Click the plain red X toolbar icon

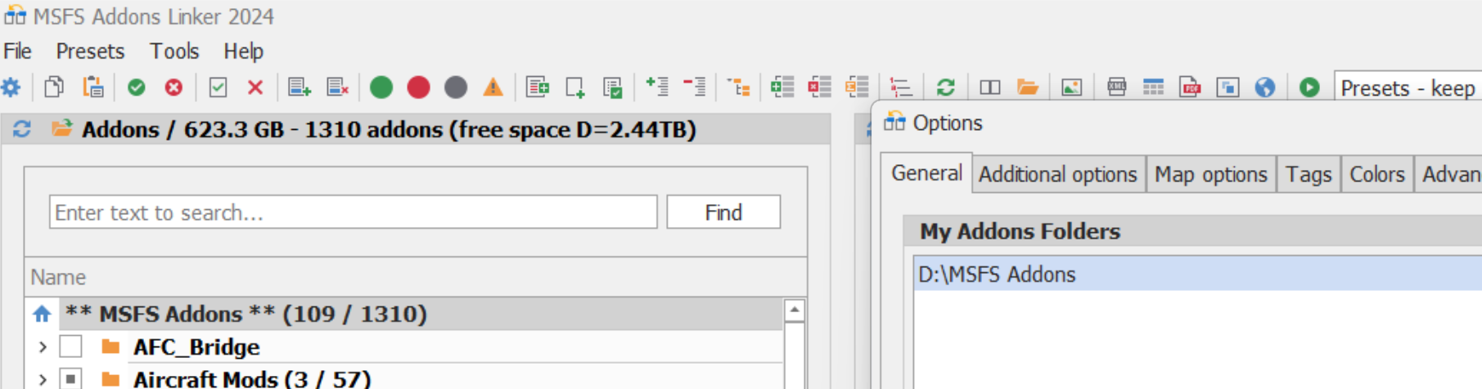tap(255, 87)
